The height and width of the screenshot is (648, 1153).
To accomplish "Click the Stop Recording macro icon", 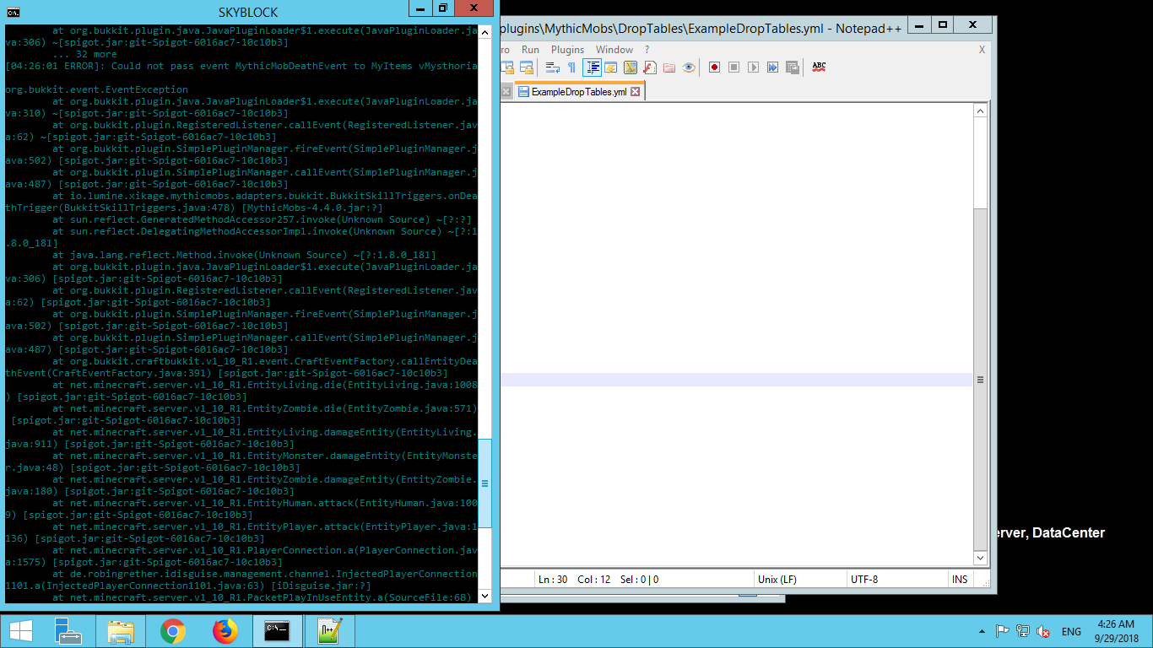I will 733,67.
